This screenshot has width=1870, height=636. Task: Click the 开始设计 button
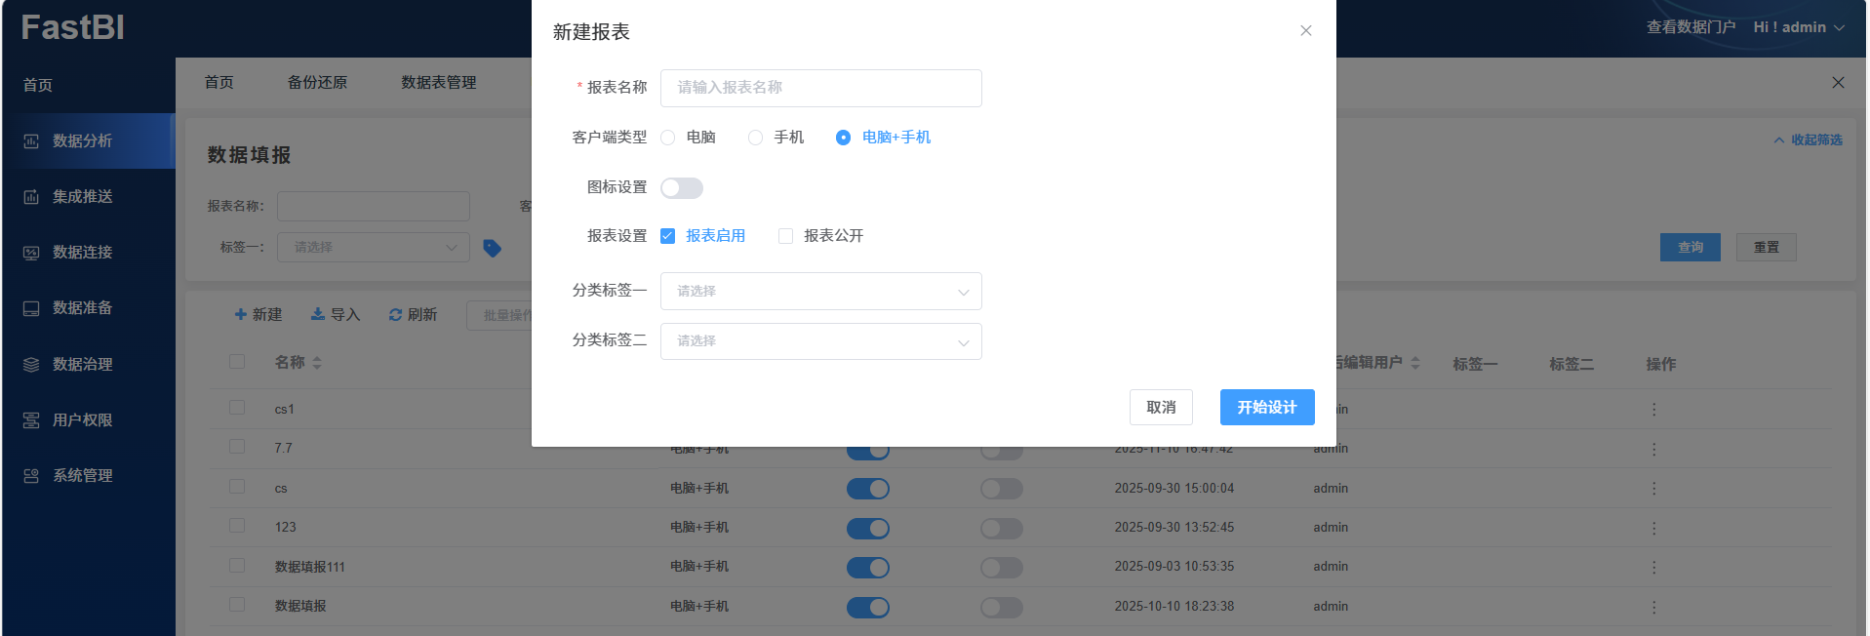1266,408
